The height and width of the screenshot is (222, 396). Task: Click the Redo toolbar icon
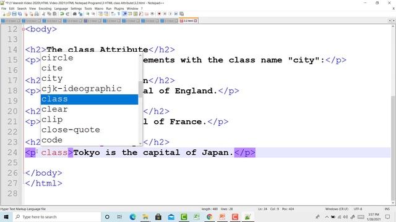[x=67, y=14]
